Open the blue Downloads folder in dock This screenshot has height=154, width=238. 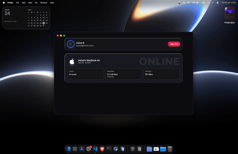click(163, 149)
